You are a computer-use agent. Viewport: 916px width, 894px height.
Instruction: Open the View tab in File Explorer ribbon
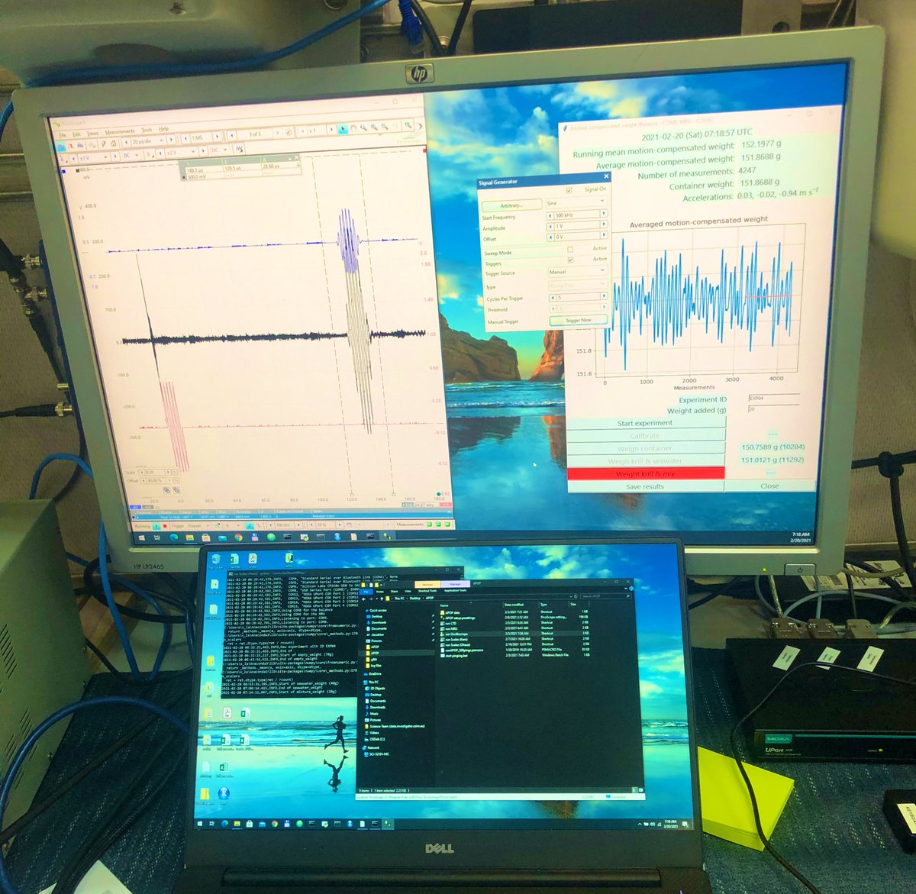(408, 591)
